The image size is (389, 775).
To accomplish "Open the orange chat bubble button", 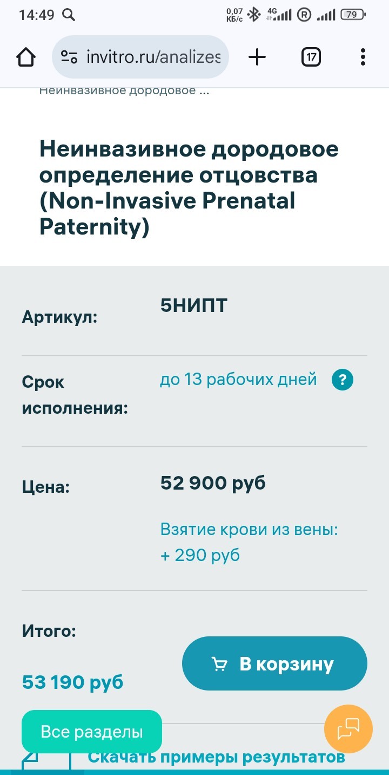I will (x=348, y=729).
